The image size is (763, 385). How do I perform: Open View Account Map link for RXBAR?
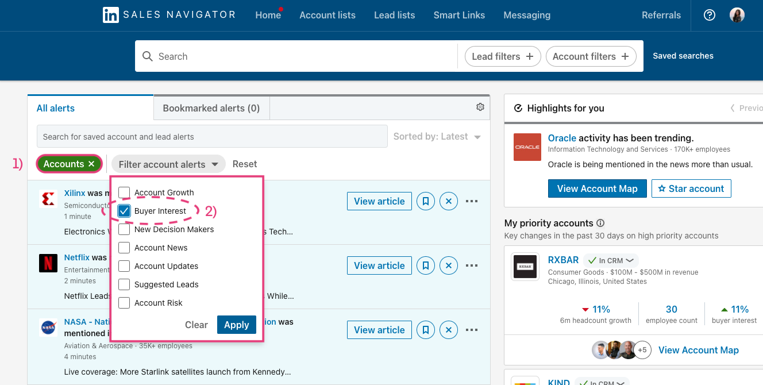point(699,350)
